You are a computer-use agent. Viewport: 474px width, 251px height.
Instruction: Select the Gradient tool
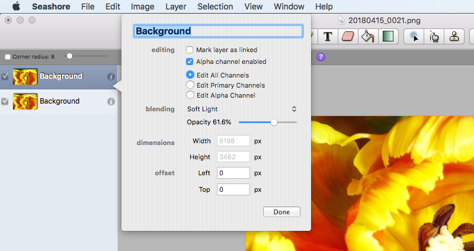click(x=388, y=37)
